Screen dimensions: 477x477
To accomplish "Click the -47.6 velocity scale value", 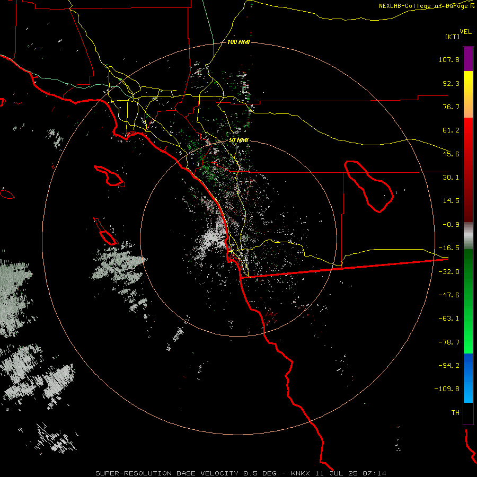I will (449, 295).
